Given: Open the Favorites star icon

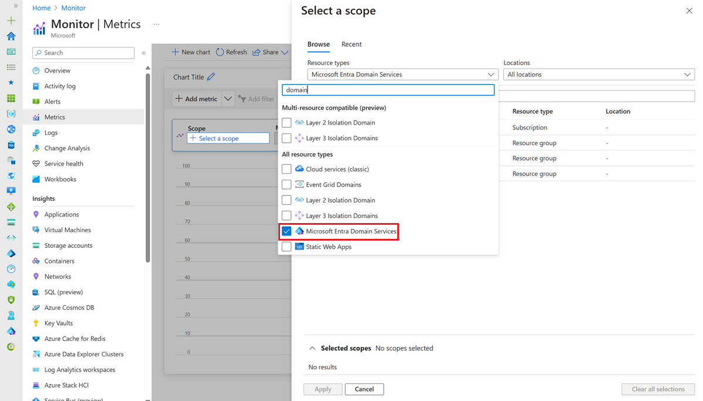Looking at the screenshot, I should [11, 83].
